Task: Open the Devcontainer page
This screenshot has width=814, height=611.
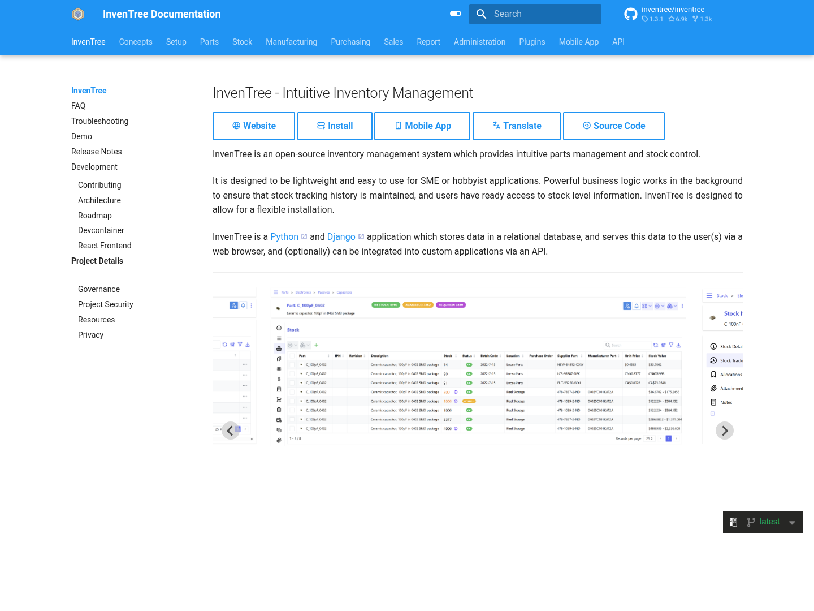Action: coord(101,230)
